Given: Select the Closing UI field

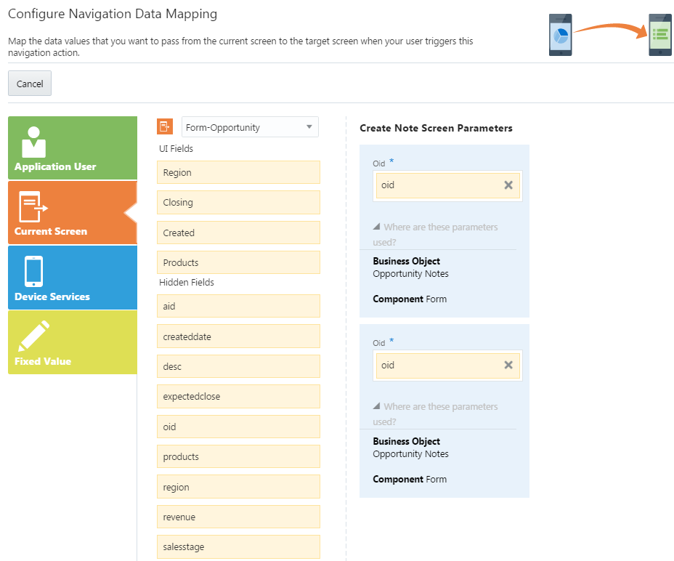Looking at the screenshot, I should [238, 203].
